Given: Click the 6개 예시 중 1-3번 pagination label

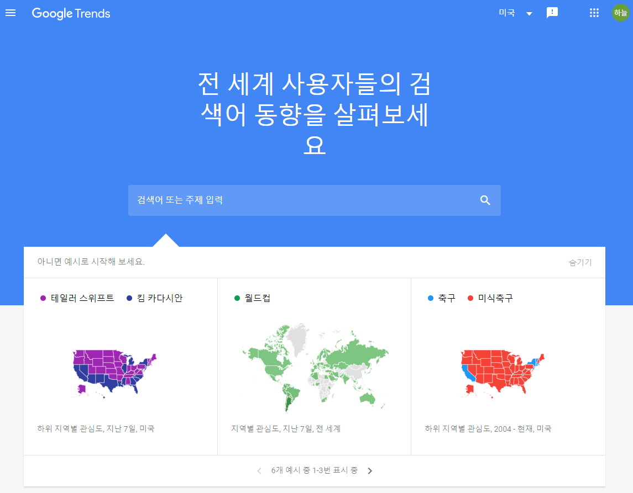Looking at the screenshot, I should coord(315,470).
